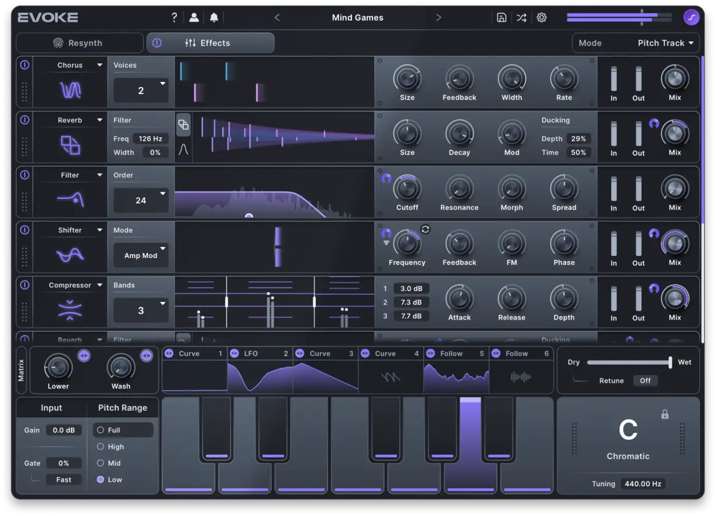Select the High pitch range radio button

(100, 446)
